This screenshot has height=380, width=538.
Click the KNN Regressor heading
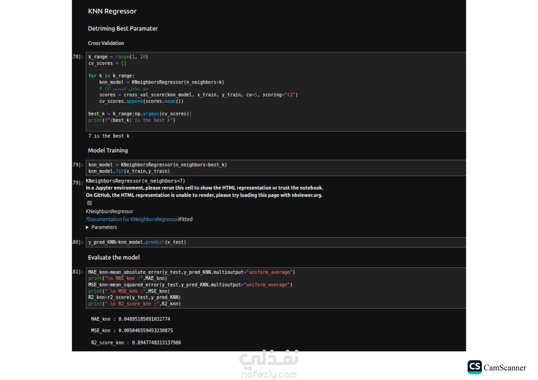click(112, 11)
